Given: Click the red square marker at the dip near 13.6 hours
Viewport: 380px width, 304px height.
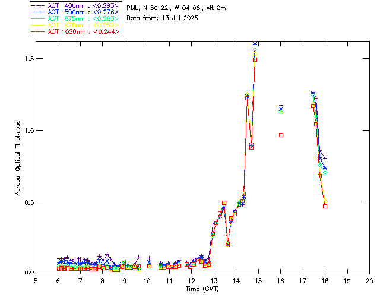Looking at the screenshot, I should click(x=228, y=244).
